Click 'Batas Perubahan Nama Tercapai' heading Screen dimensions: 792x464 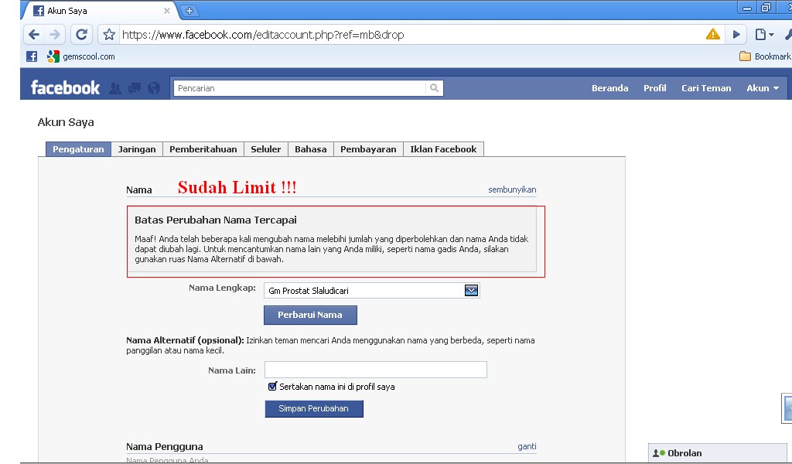click(x=216, y=220)
